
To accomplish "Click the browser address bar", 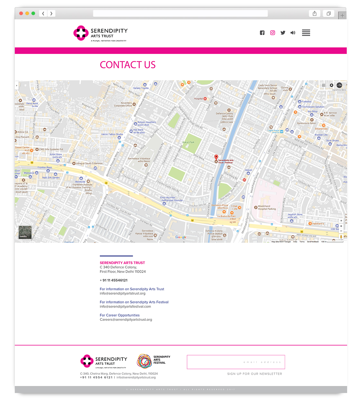I will click(x=180, y=13).
